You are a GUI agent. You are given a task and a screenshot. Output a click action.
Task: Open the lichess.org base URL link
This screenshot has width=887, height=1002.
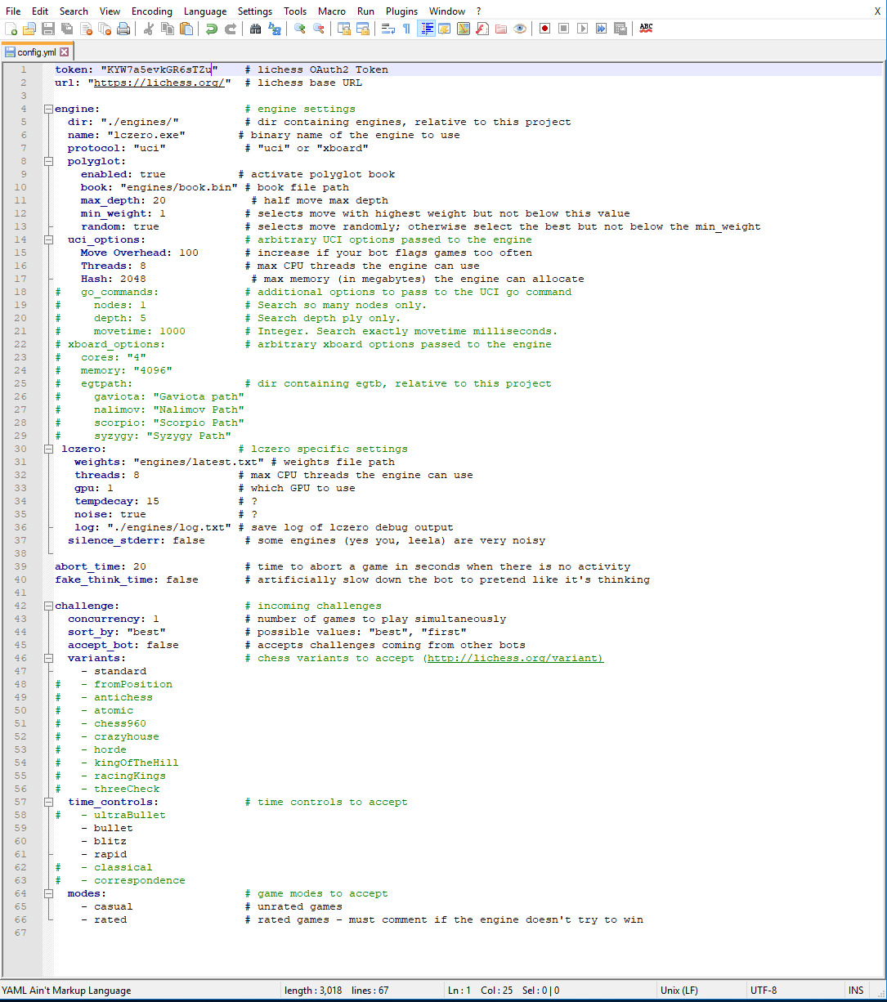click(x=159, y=83)
